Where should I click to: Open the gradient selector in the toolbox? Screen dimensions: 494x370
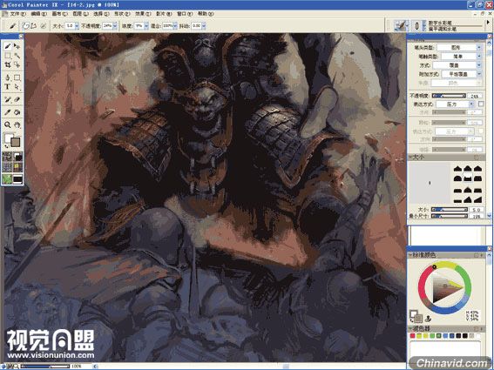[x=17, y=156]
